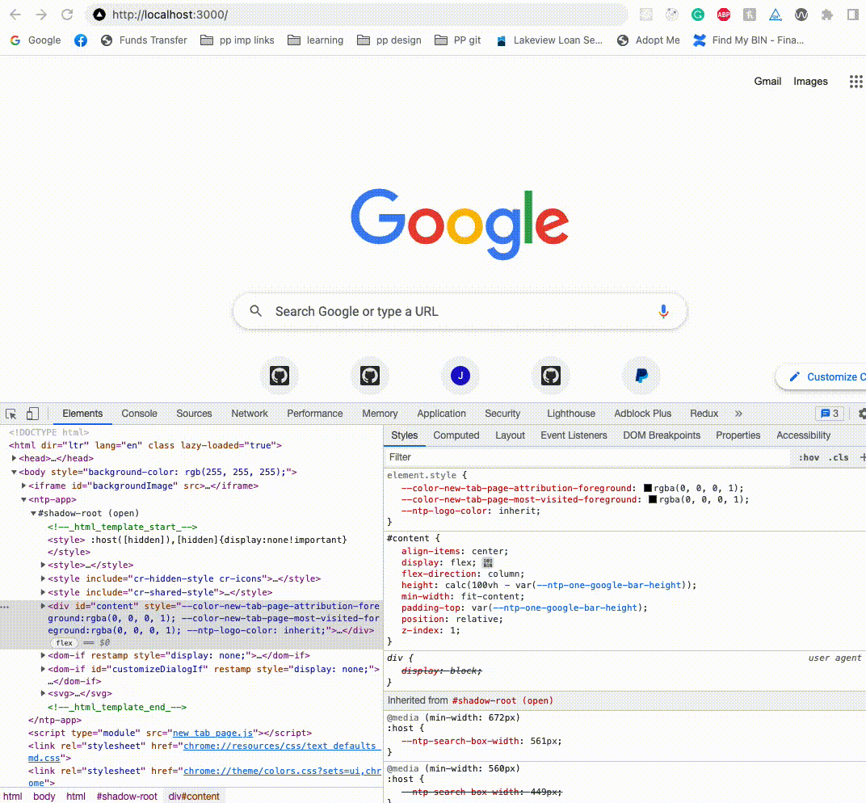The width and height of the screenshot is (866, 803).
Task: Open the Facebook bookmark icon
Action: pos(81,40)
